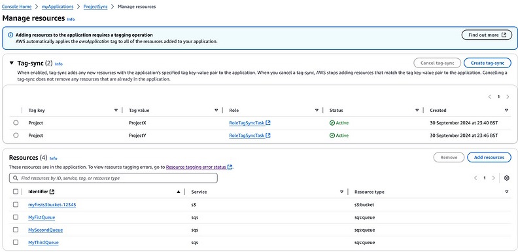
Task: Open RoleTagSyncTask link in ProjectX row
Action: coord(247,122)
